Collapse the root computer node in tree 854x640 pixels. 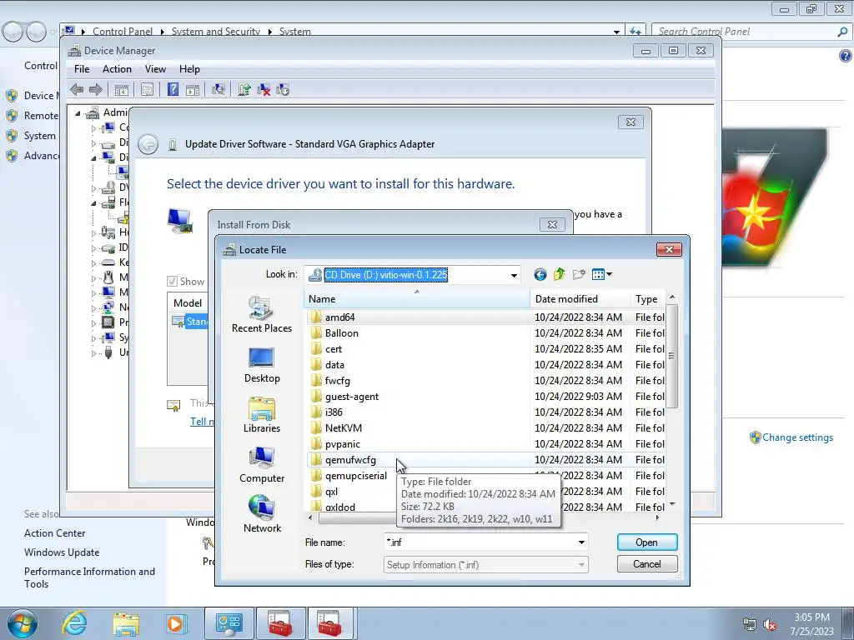(78, 113)
